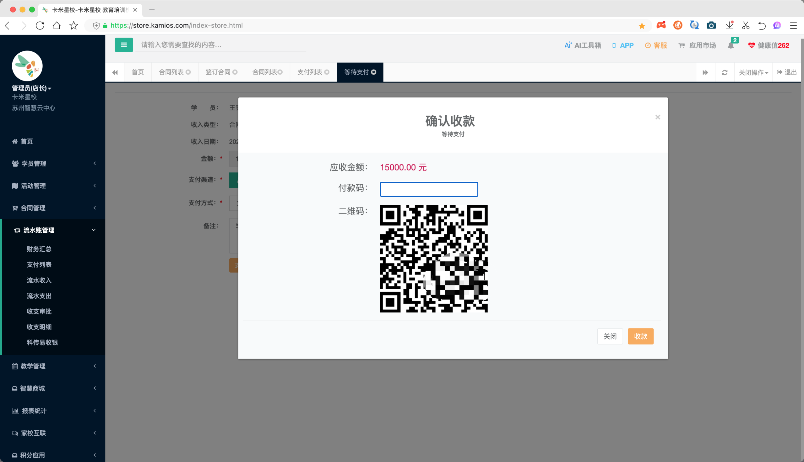Click the purple AI extension icon
Screen dimensions: 804x462
[x=777, y=25]
